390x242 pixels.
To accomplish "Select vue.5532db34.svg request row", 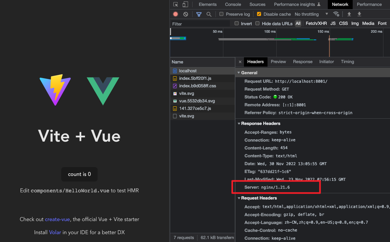I will pos(202,101).
